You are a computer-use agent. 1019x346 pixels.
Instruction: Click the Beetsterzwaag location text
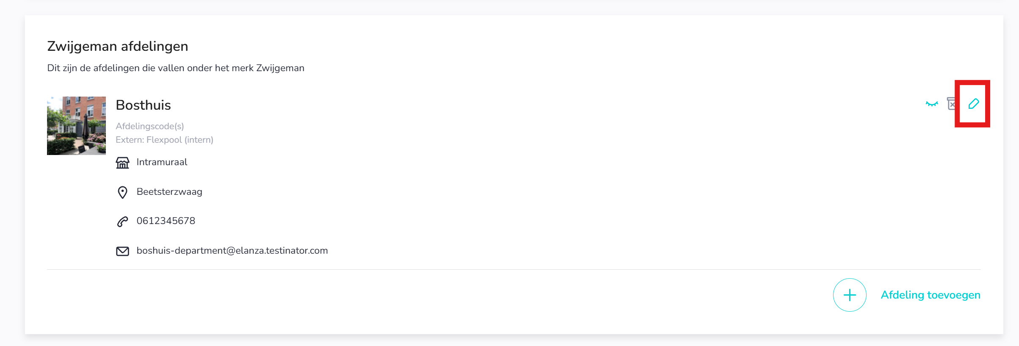tap(169, 192)
